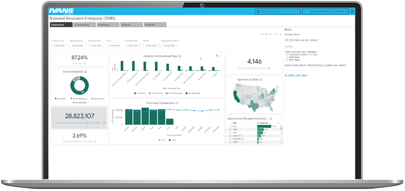Sort by # of Agencies column arrow

[x=278, y=123]
